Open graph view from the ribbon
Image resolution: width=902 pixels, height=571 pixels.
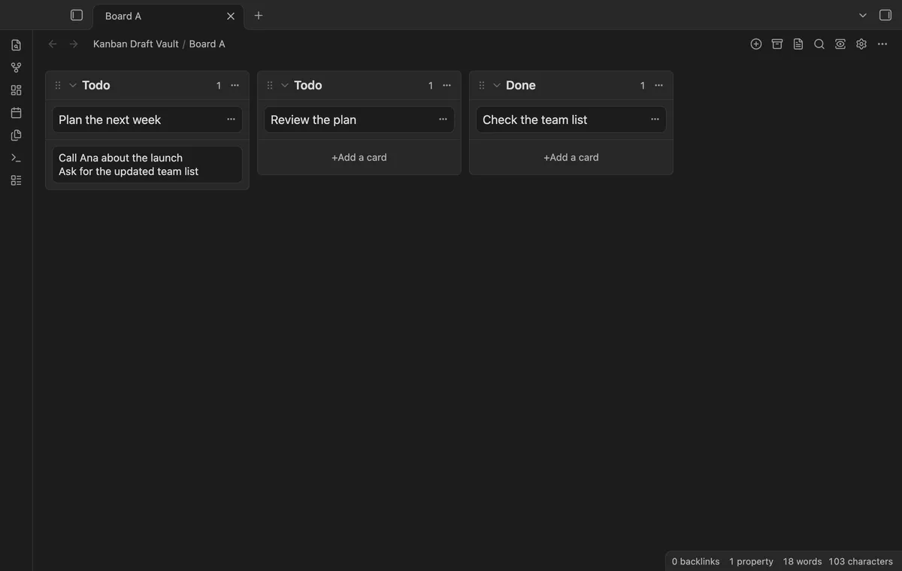click(16, 68)
